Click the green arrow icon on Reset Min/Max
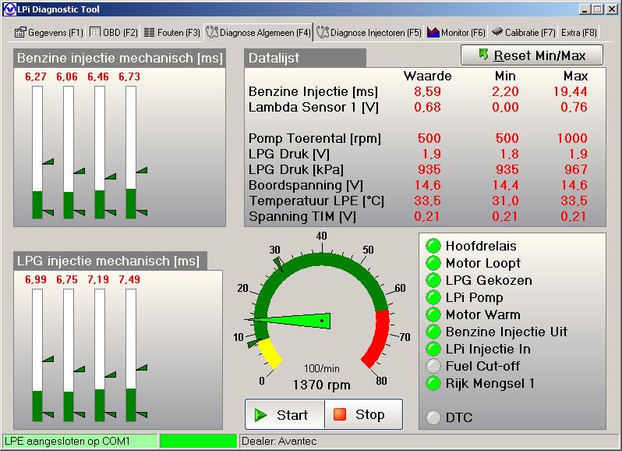Viewport: 622px width, 451px height. [482, 55]
